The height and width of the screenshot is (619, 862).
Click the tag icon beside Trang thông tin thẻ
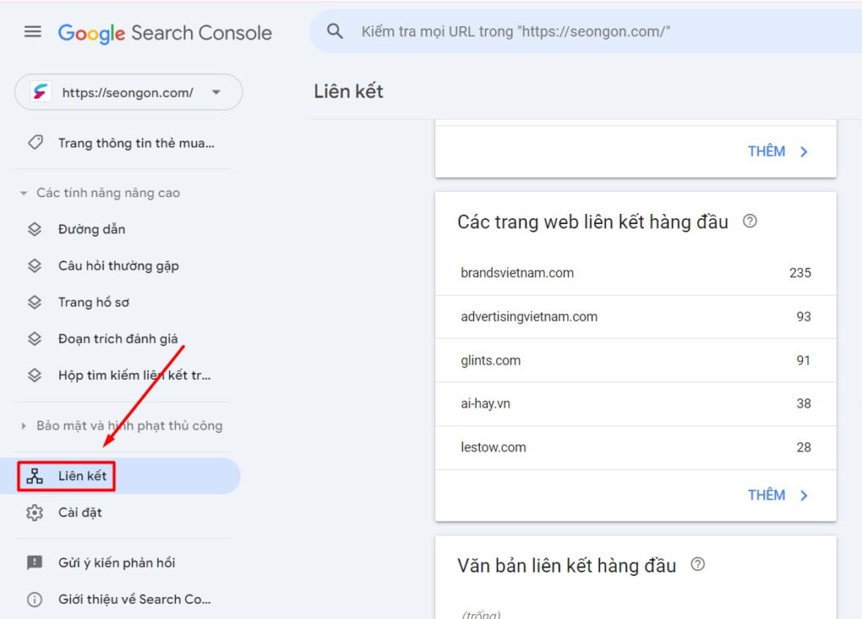pos(36,142)
